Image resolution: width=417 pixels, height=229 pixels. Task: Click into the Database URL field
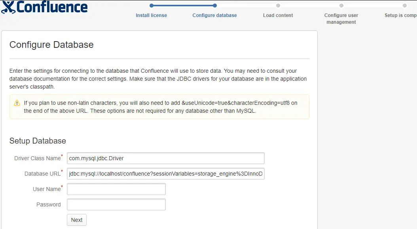pos(165,174)
